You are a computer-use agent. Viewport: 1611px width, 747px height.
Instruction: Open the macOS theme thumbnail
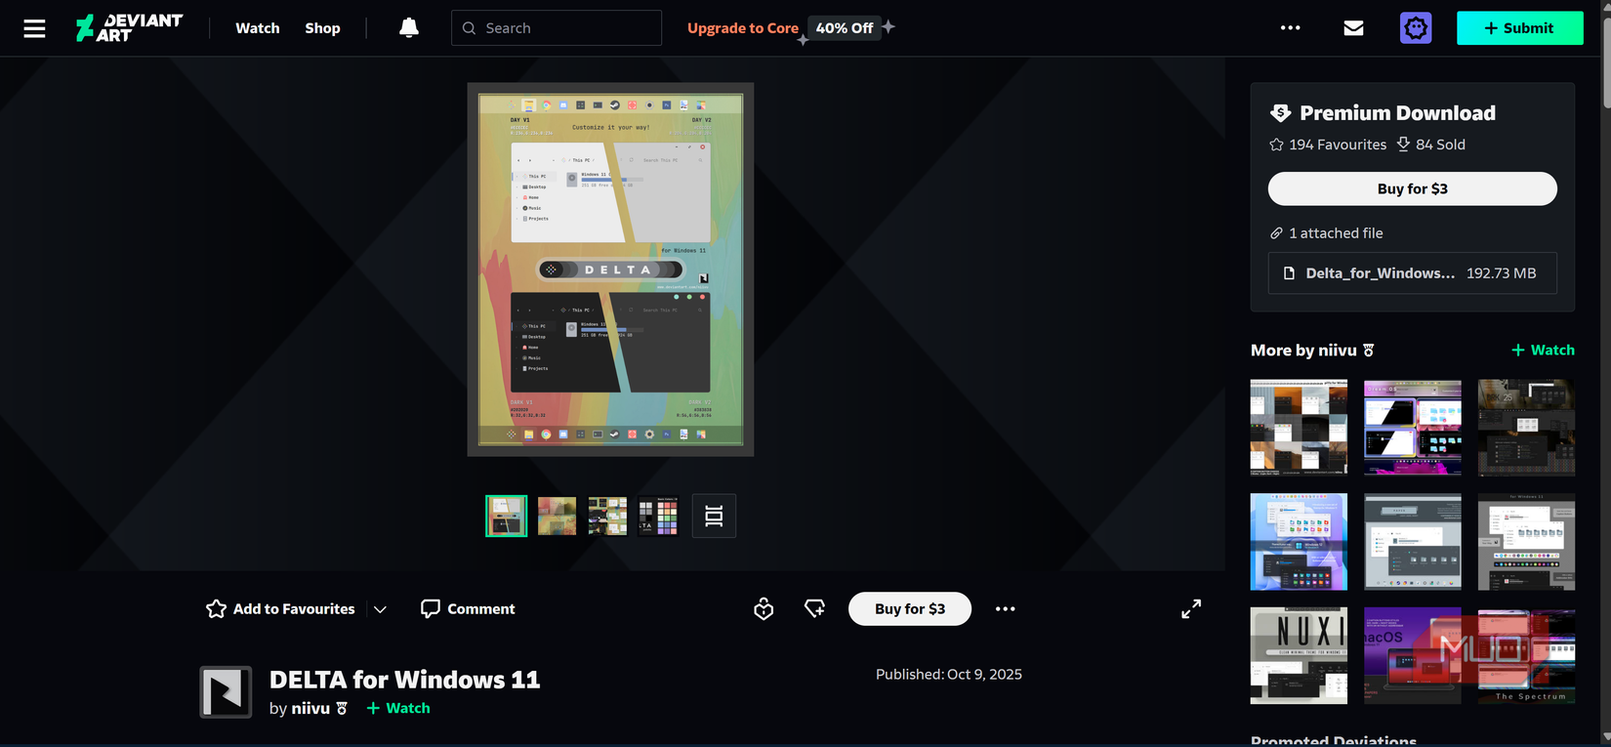1413,655
